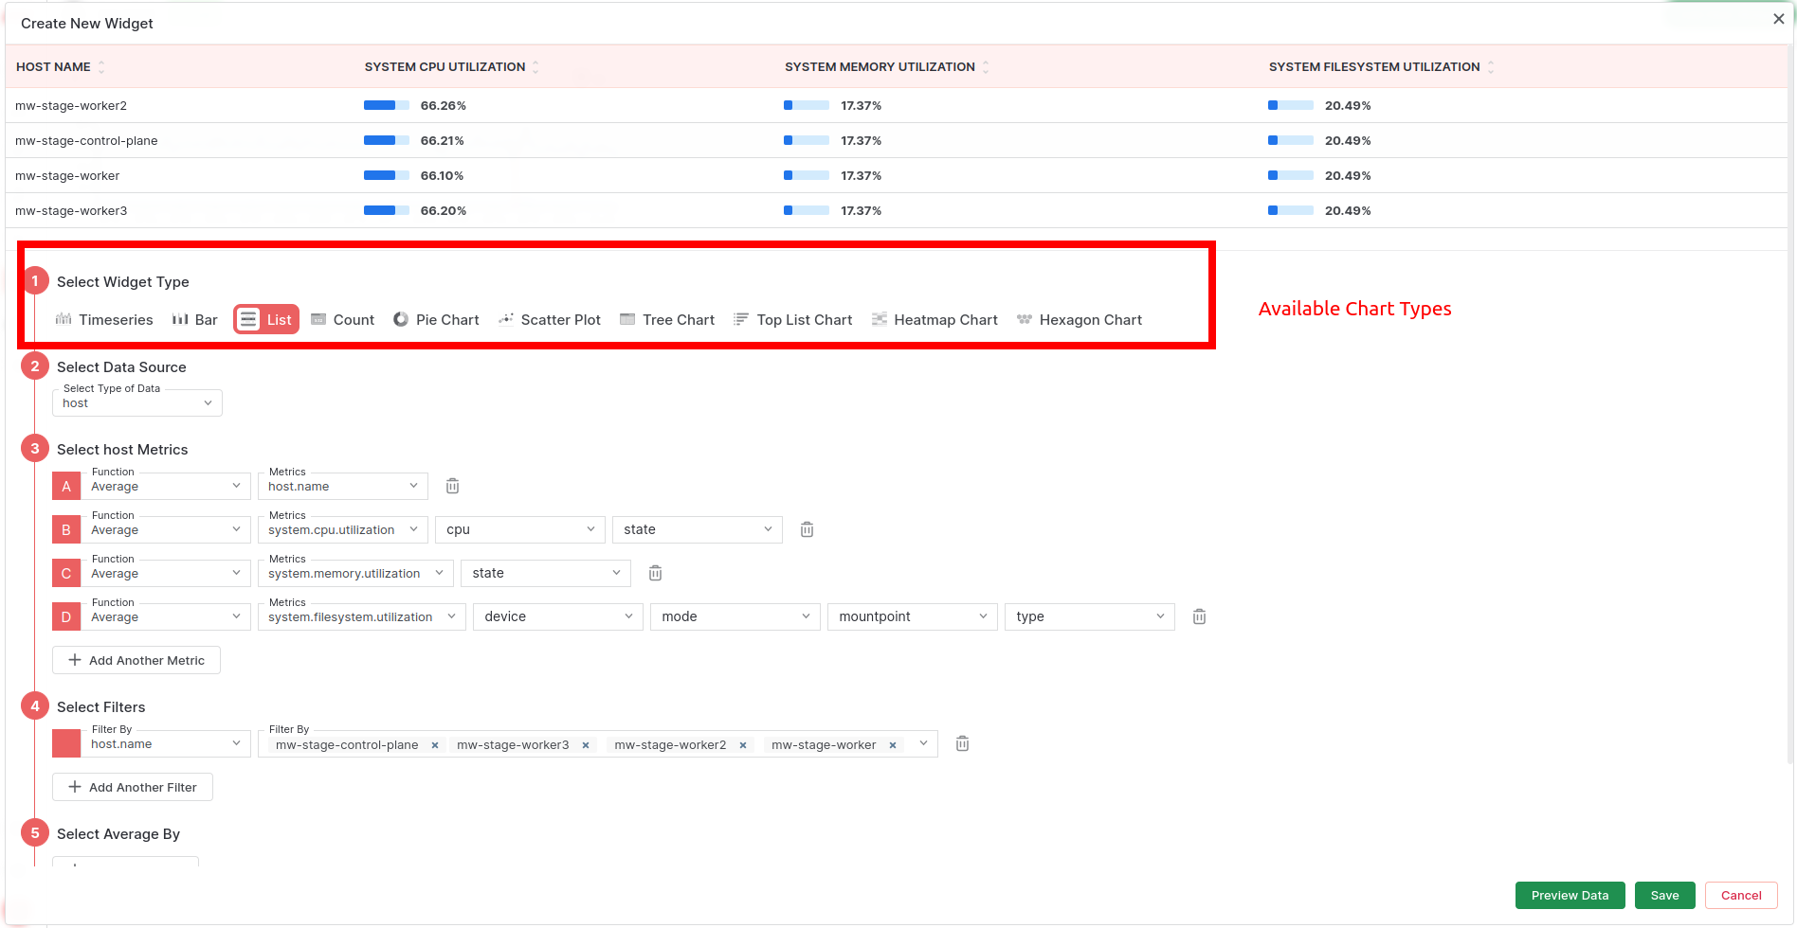The width and height of the screenshot is (1797, 928).
Task: Open the mountpoint attribute dropdown
Action: (x=912, y=616)
